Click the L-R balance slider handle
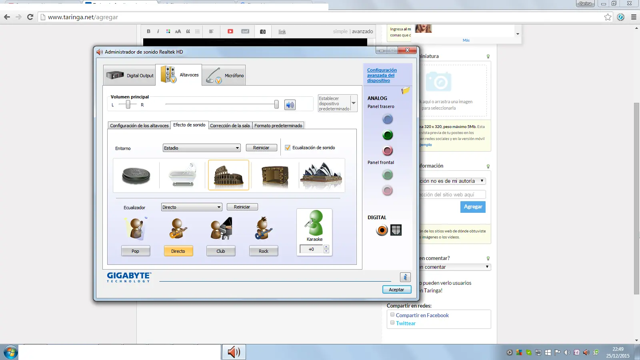 [128, 104]
